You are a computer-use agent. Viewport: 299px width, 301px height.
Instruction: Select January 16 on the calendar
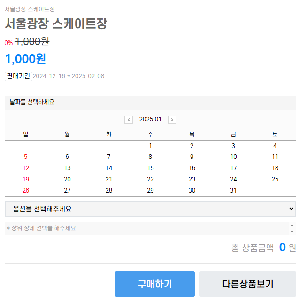[x=192, y=168]
